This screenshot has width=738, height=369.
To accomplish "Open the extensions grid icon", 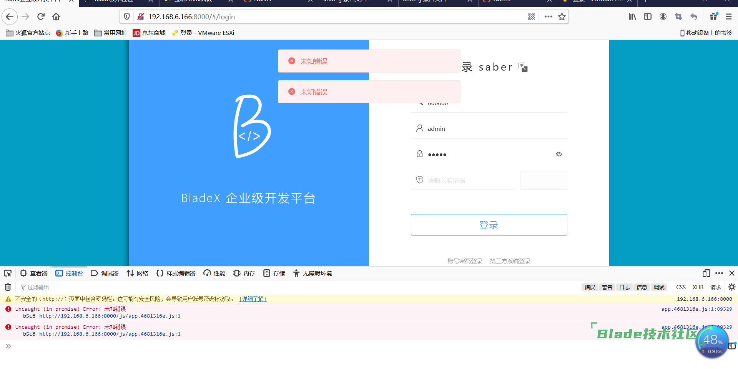I will pyautogui.click(x=714, y=16).
